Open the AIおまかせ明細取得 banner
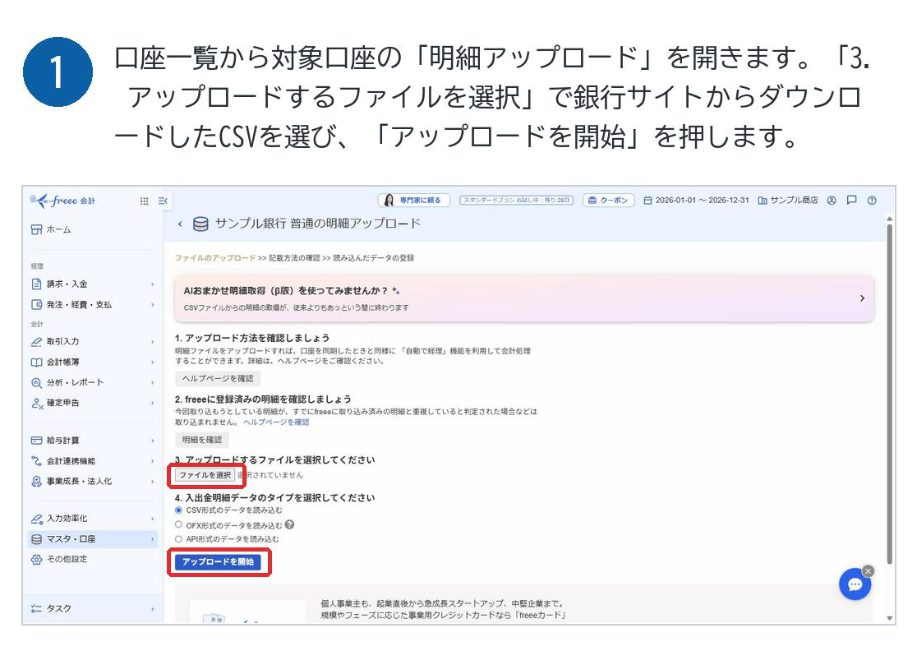This screenshot has height=651, width=917. [524, 298]
